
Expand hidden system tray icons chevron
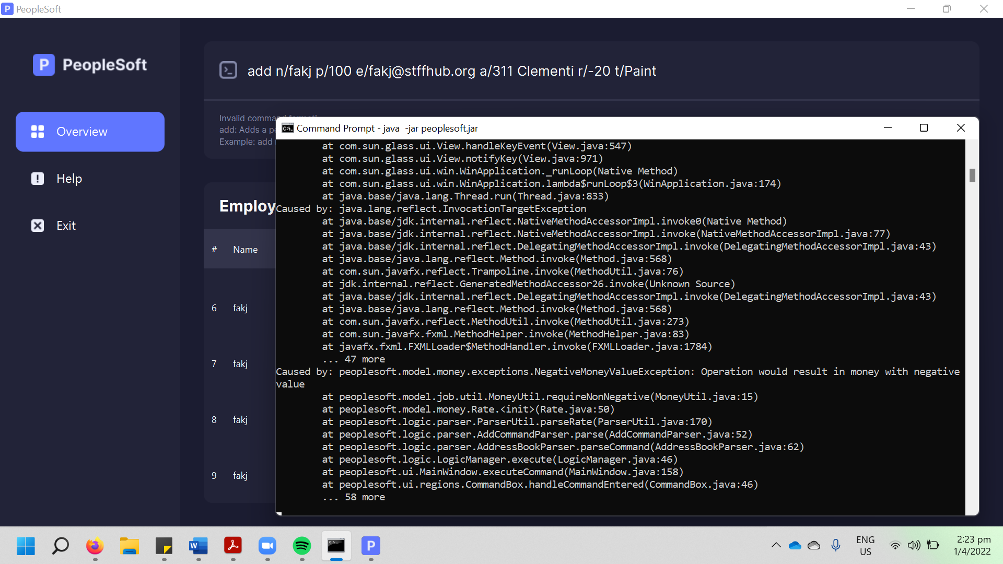point(776,546)
